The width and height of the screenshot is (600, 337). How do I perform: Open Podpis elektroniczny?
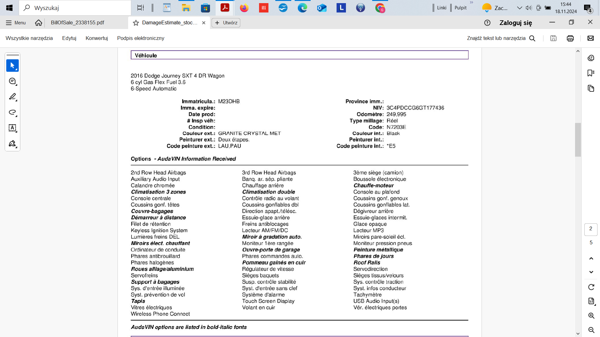click(x=141, y=38)
